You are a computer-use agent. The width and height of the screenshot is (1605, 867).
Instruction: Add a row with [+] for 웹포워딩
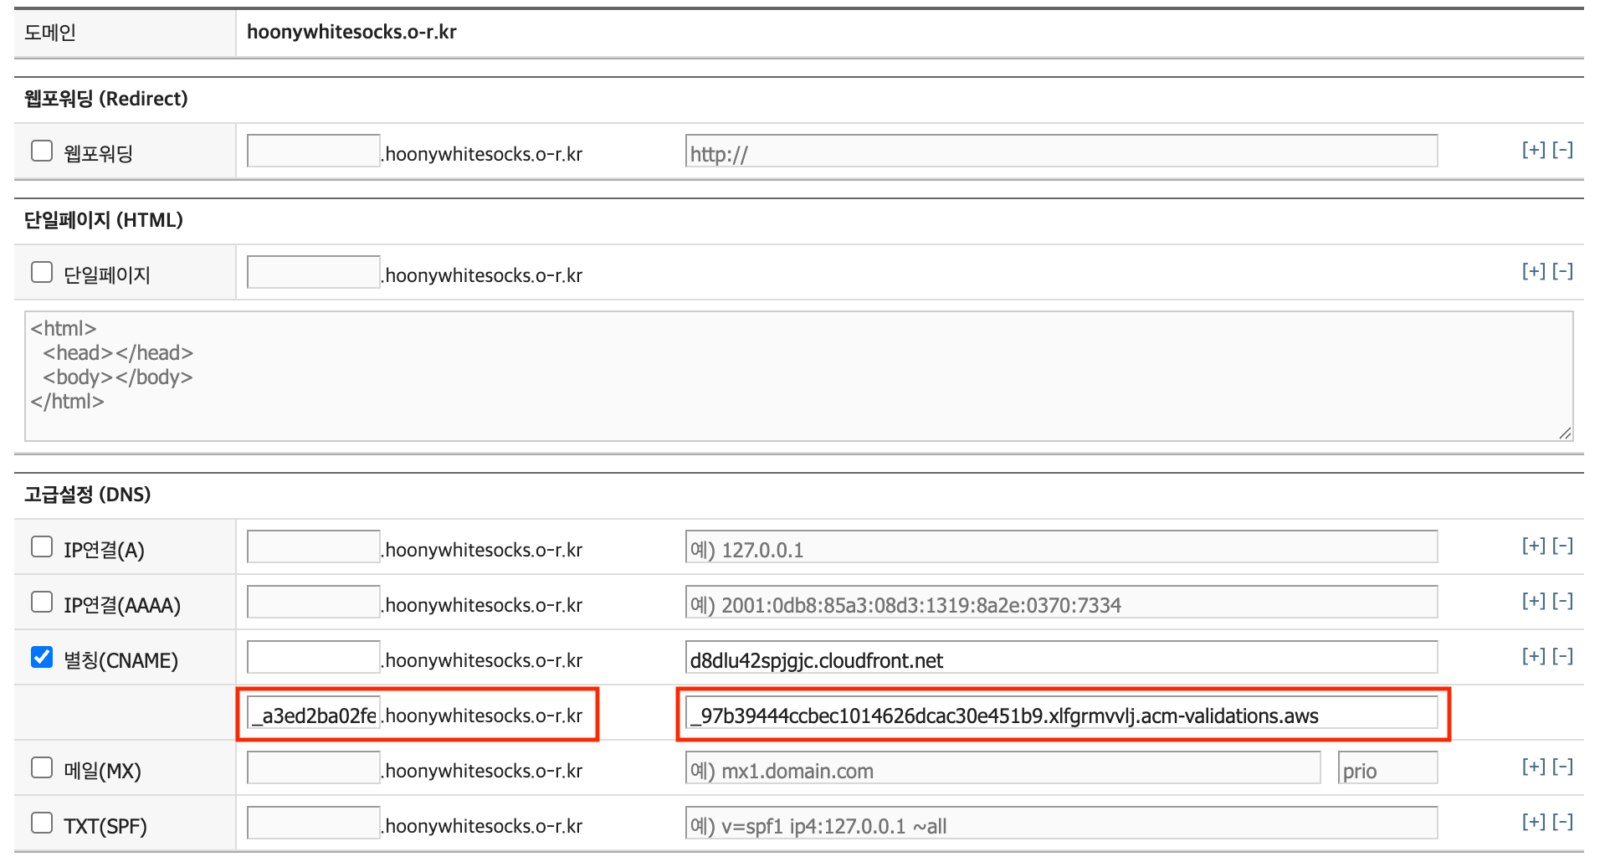coord(1533,151)
